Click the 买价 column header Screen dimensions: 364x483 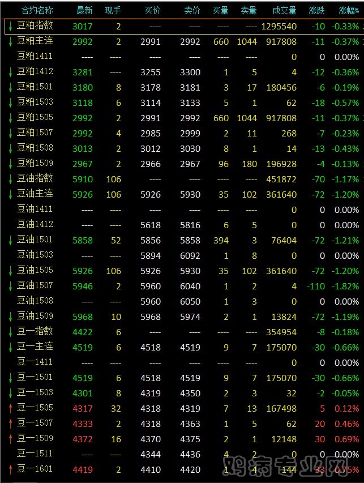coord(152,10)
